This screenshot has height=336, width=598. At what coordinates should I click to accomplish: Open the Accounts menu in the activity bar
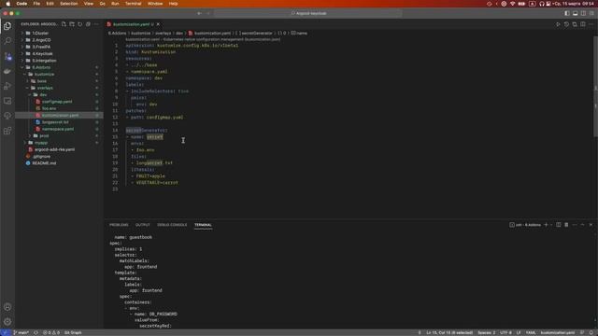(7, 307)
